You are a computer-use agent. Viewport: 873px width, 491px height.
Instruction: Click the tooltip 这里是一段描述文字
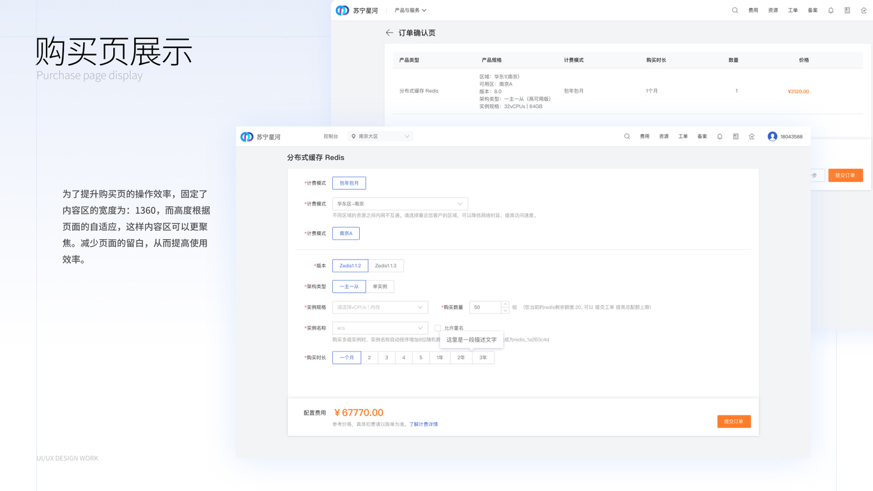pyautogui.click(x=472, y=339)
